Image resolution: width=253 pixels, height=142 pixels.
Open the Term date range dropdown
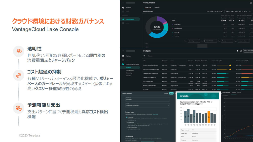coord(238,11)
